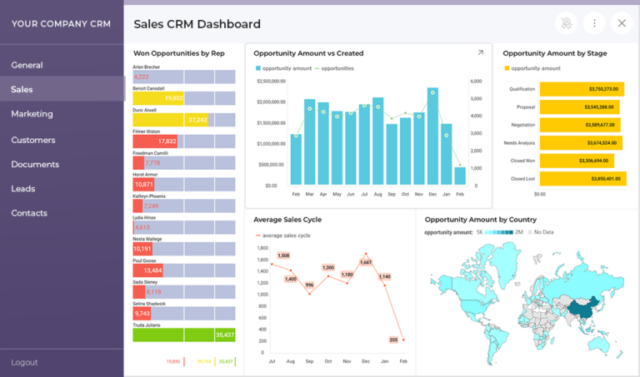
Task: Toggle the opportunity amount legend swatch in line chart
Action: (259, 68)
